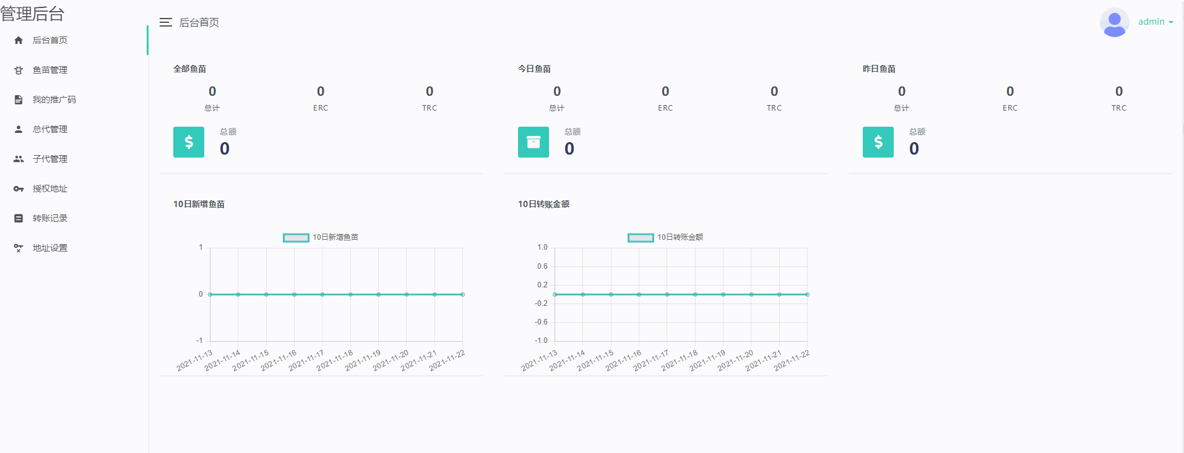The image size is (1184, 453).
Task: Click the 鱼苗管理 sidebar icon
Action: click(19, 70)
